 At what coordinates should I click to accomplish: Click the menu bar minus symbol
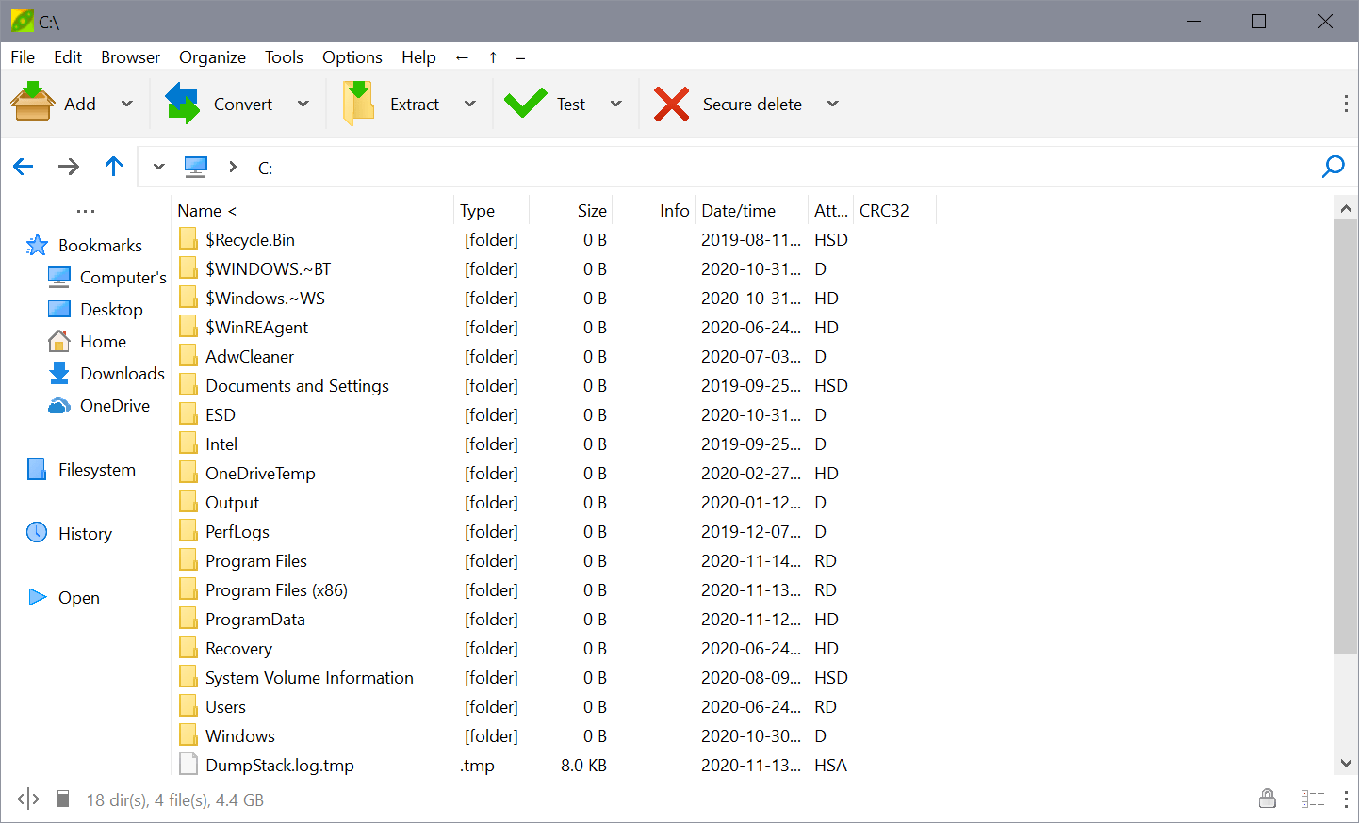pyautogui.click(x=520, y=57)
